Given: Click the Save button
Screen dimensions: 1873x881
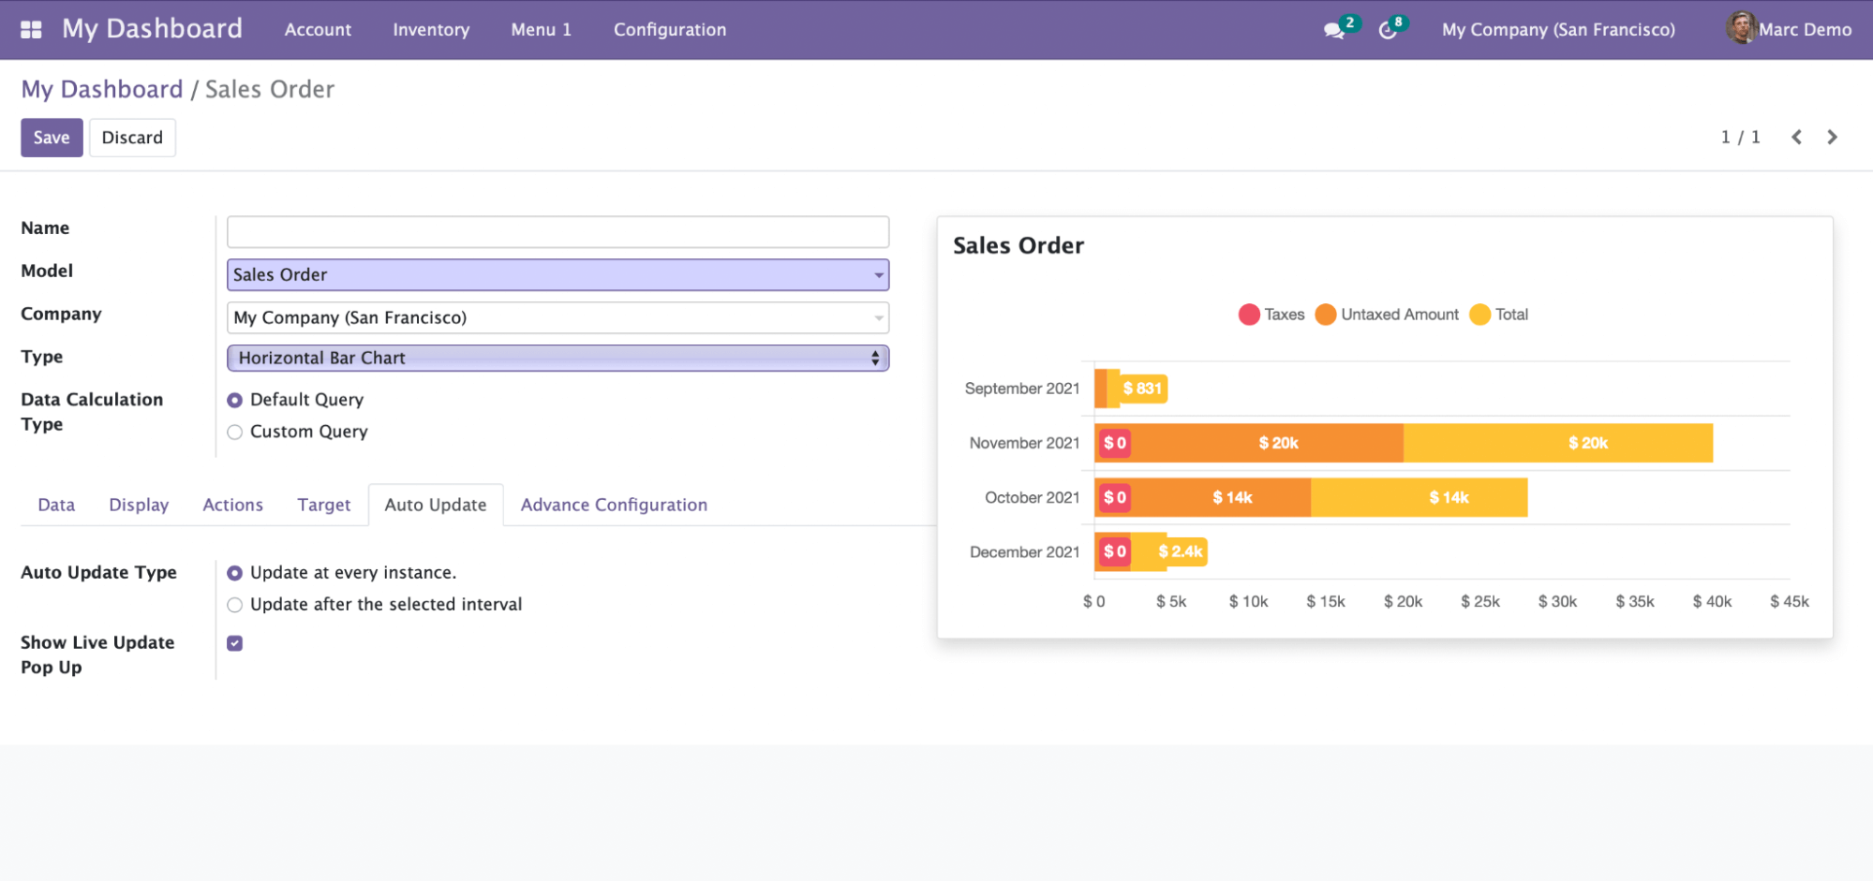Looking at the screenshot, I should pyautogui.click(x=52, y=138).
